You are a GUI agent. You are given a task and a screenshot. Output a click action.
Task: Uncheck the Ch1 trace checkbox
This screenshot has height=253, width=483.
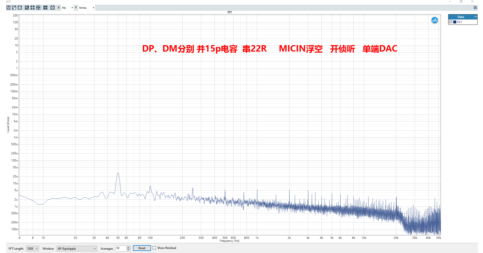[451, 22]
